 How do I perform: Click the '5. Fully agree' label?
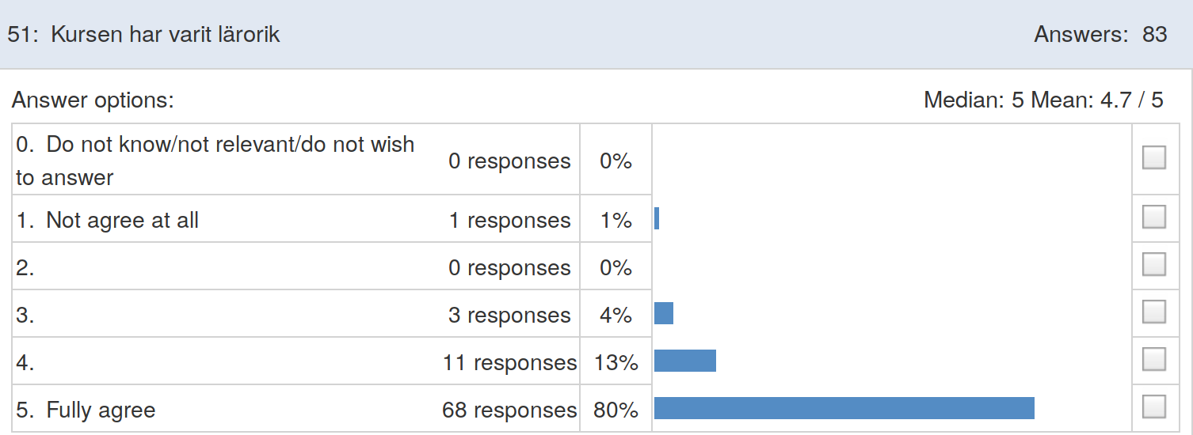click(86, 410)
